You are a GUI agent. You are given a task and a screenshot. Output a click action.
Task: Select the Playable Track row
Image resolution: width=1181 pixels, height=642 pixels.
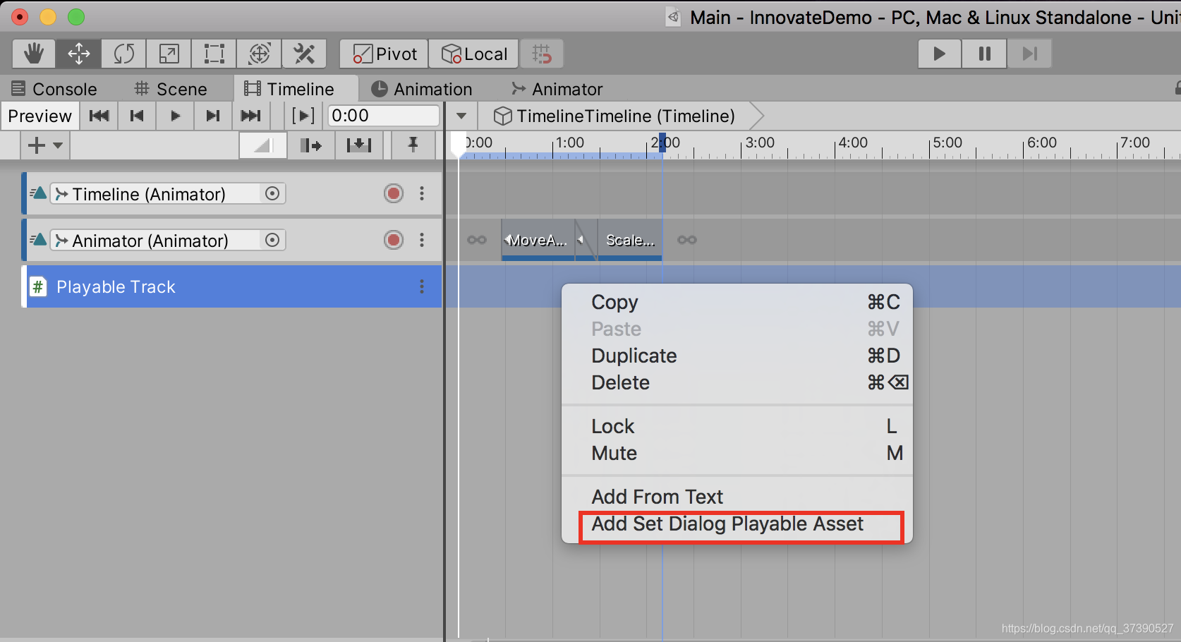233,286
